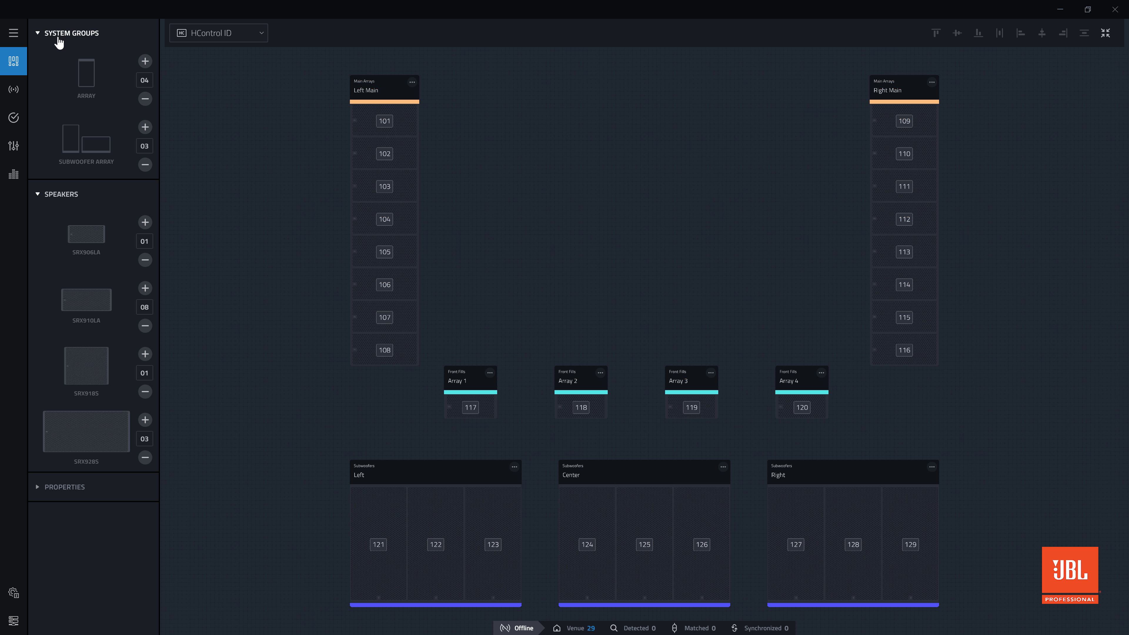Open the hamburger main menu

(x=14, y=33)
